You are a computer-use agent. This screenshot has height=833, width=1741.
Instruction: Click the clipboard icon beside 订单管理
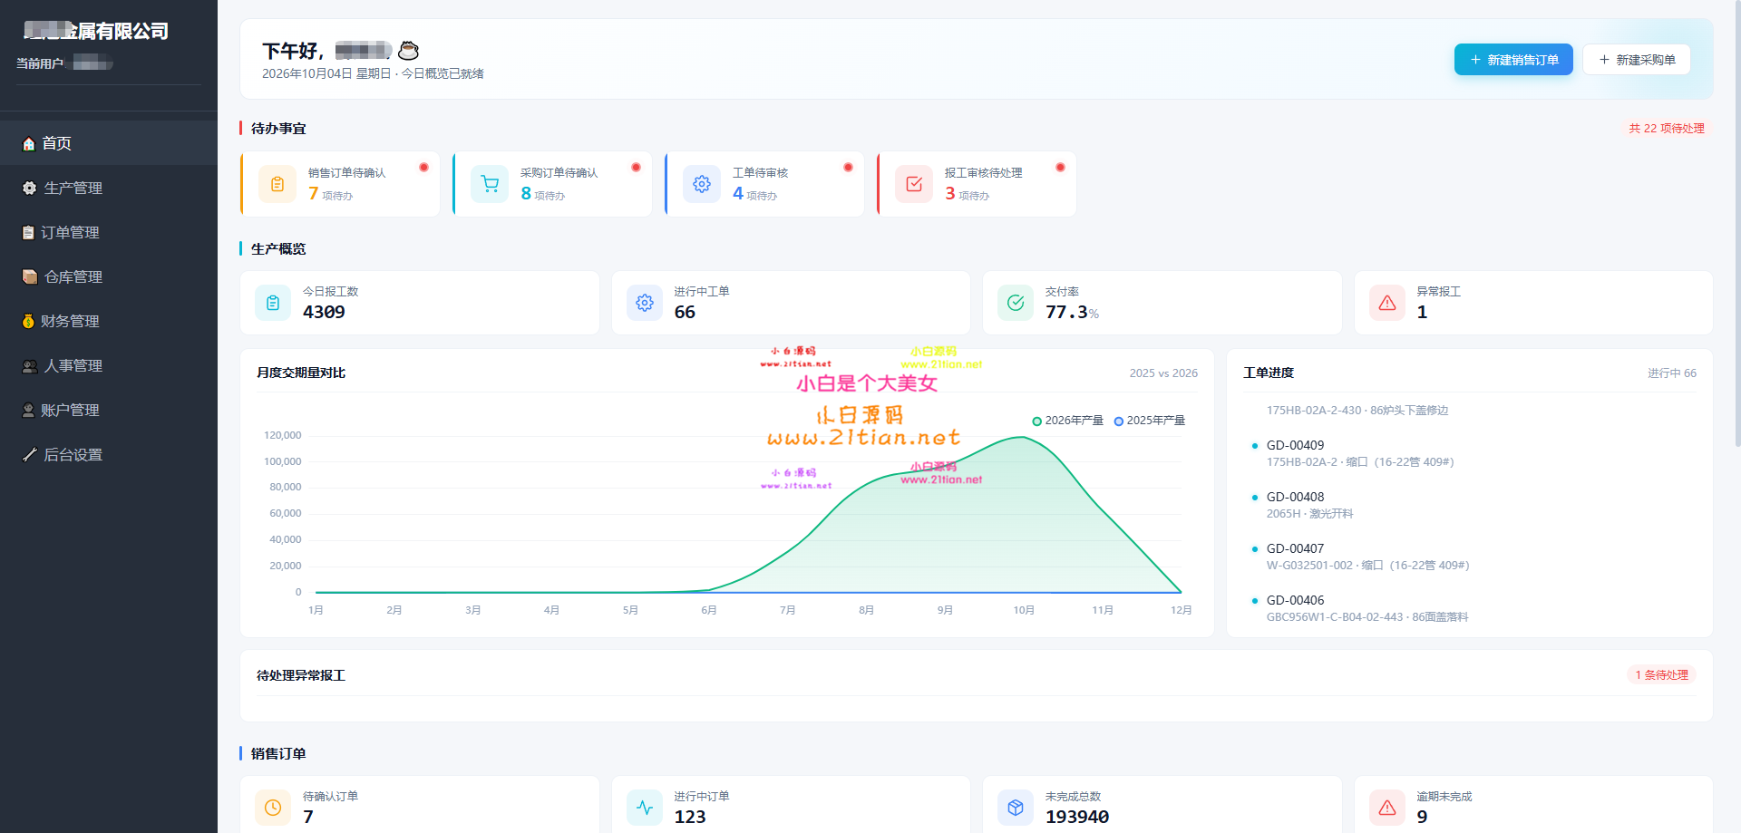click(x=28, y=232)
